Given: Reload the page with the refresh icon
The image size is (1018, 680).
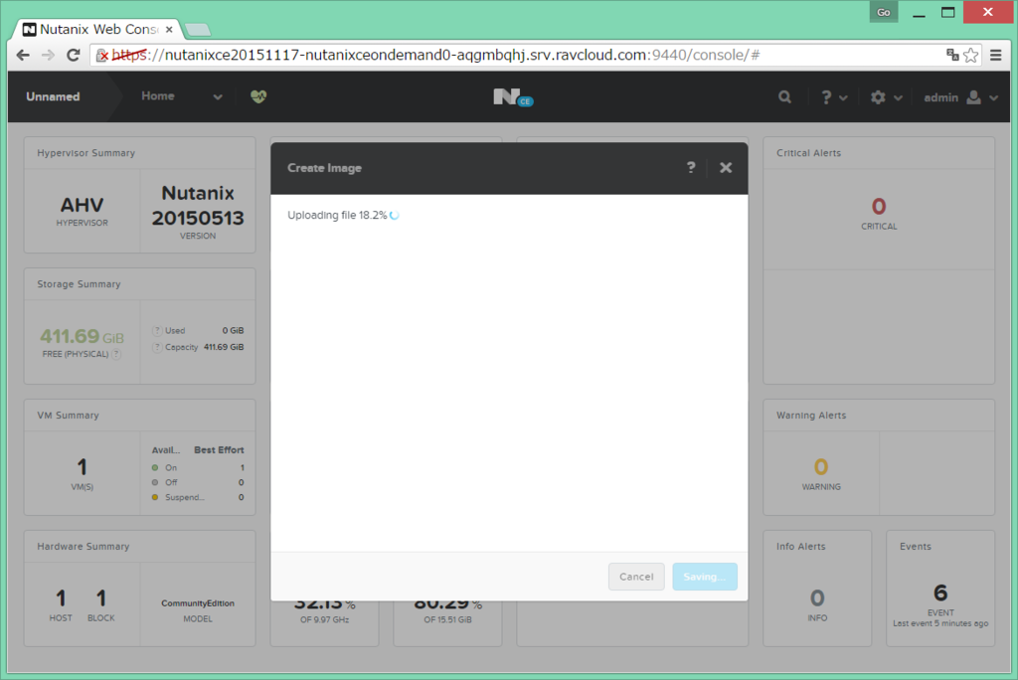Looking at the screenshot, I should [x=74, y=56].
